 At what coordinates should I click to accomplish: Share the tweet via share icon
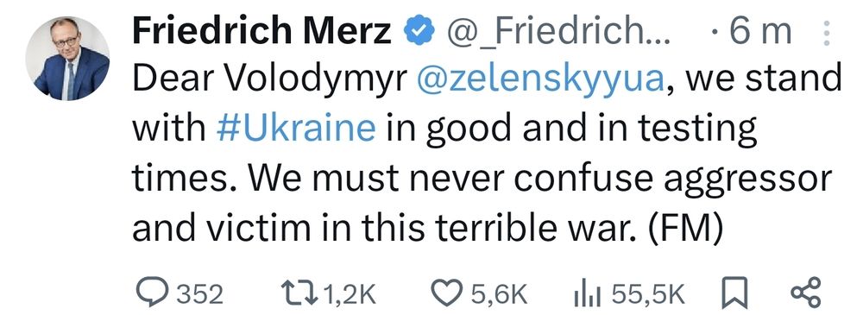[806, 293]
